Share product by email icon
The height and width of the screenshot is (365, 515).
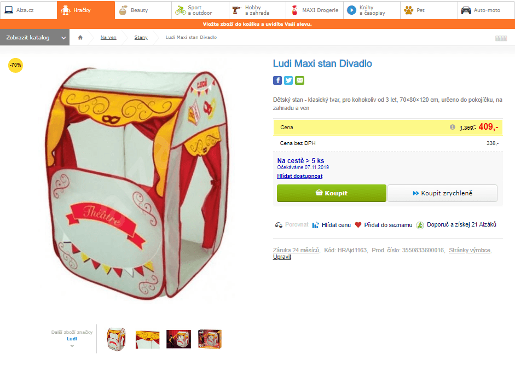coord(299,80)
